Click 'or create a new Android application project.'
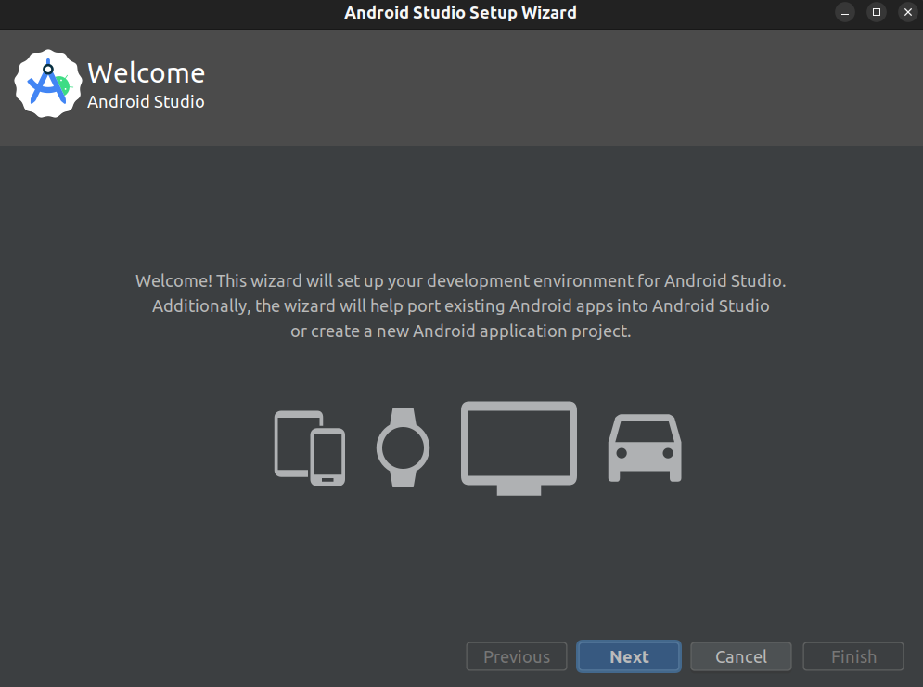 pos(461,331)
